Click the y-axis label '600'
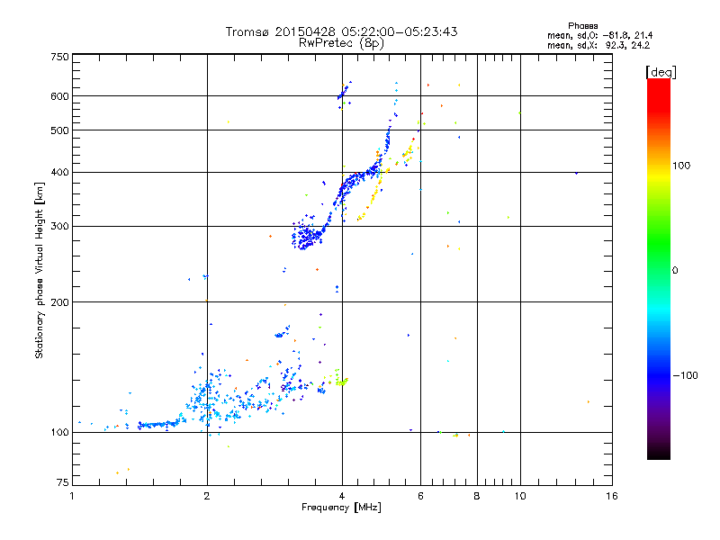 60,96
